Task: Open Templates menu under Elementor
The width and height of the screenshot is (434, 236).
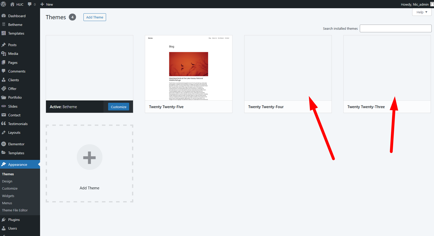Action: point(16,153)
